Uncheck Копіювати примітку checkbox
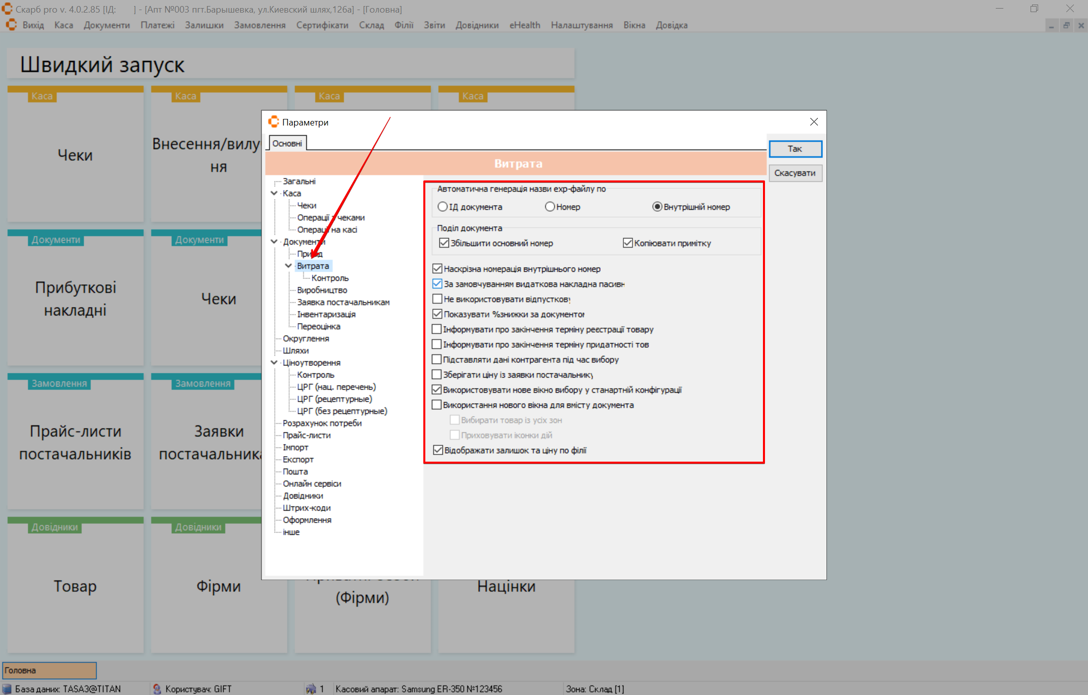Image resolution: width=1088 pixels, height=695 pixels. 627,243
